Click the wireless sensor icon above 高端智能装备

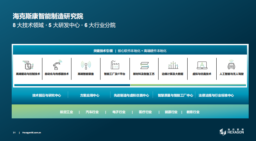86,65
